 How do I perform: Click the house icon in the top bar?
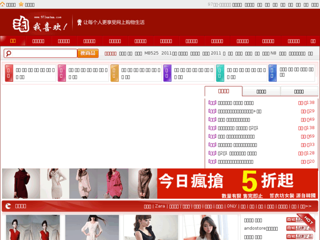point(3,4)
